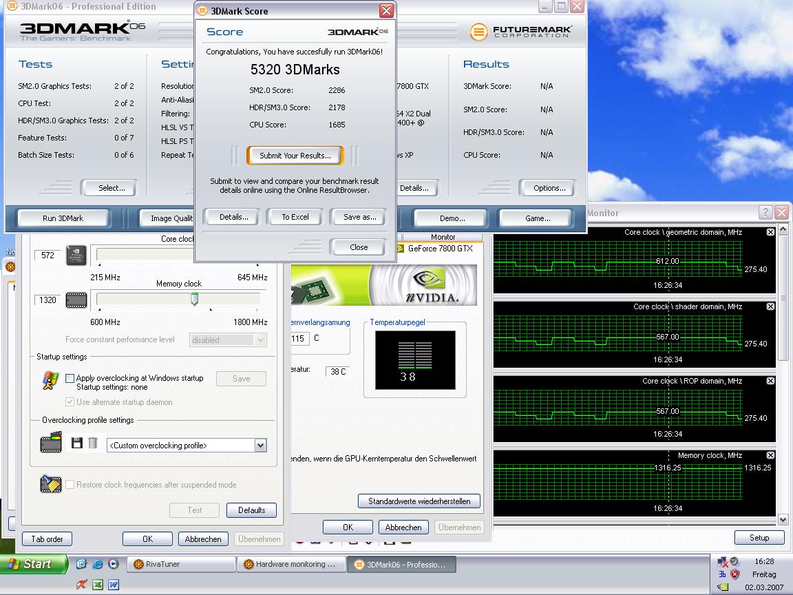793x595 pixels.
Task: Click the Windows startup settings icon
Action: pos(50,380)
